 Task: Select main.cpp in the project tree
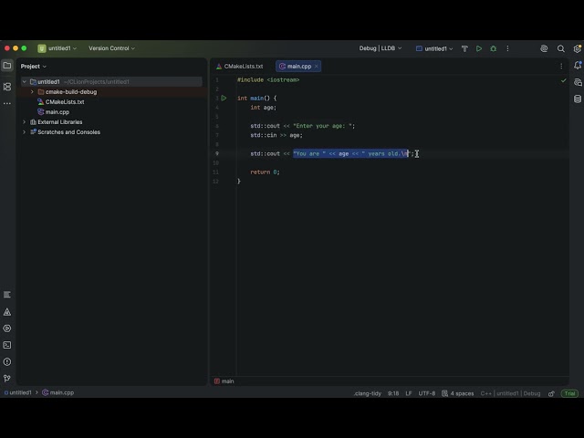(x=57, y=111)
